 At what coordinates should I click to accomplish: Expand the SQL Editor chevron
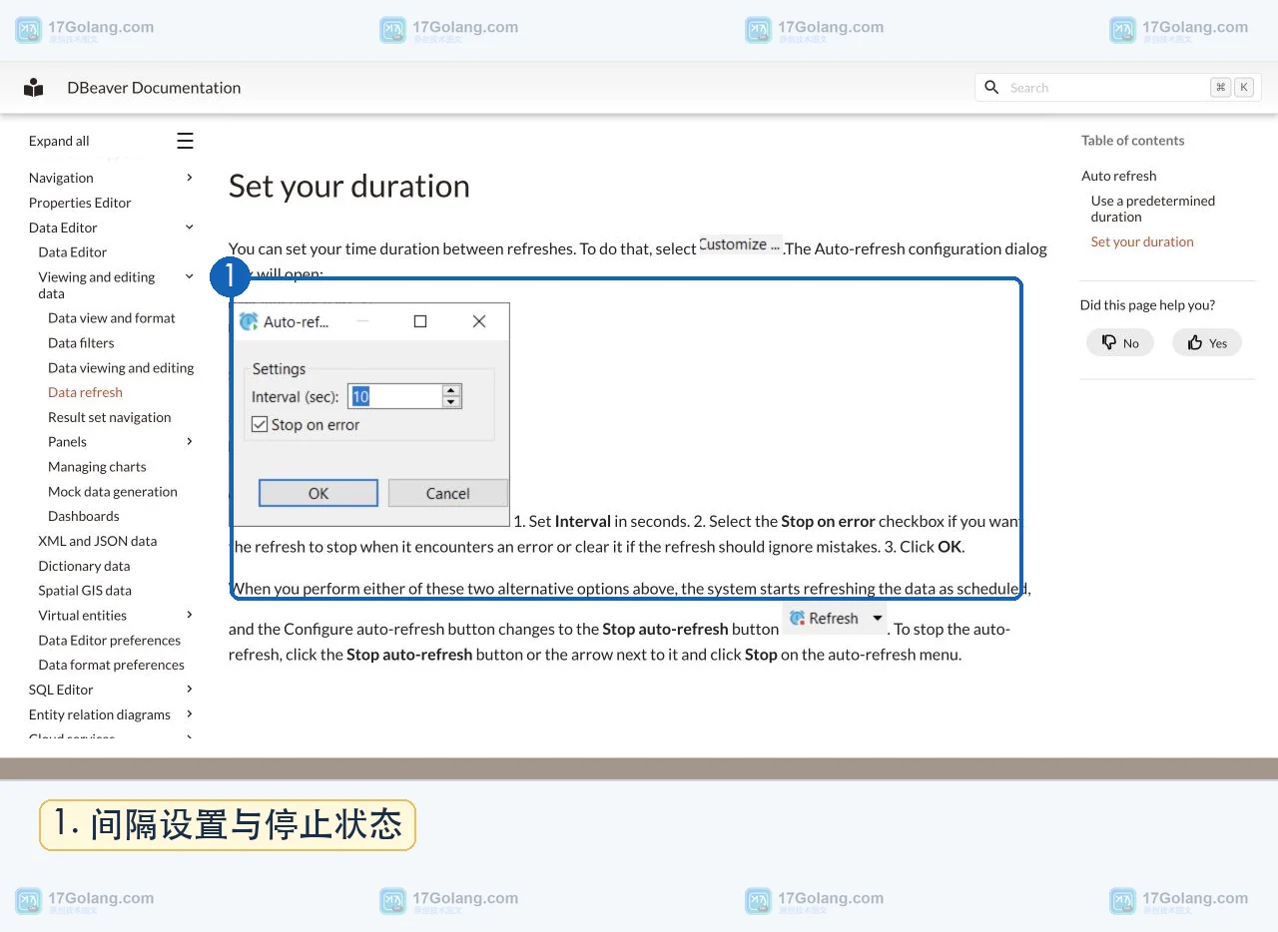click(x=190, y=689)
